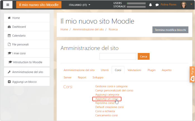The width and height of the screenshot is (195, 121).
Task: Open Home in the sidebar
Action: pos(27,18)
